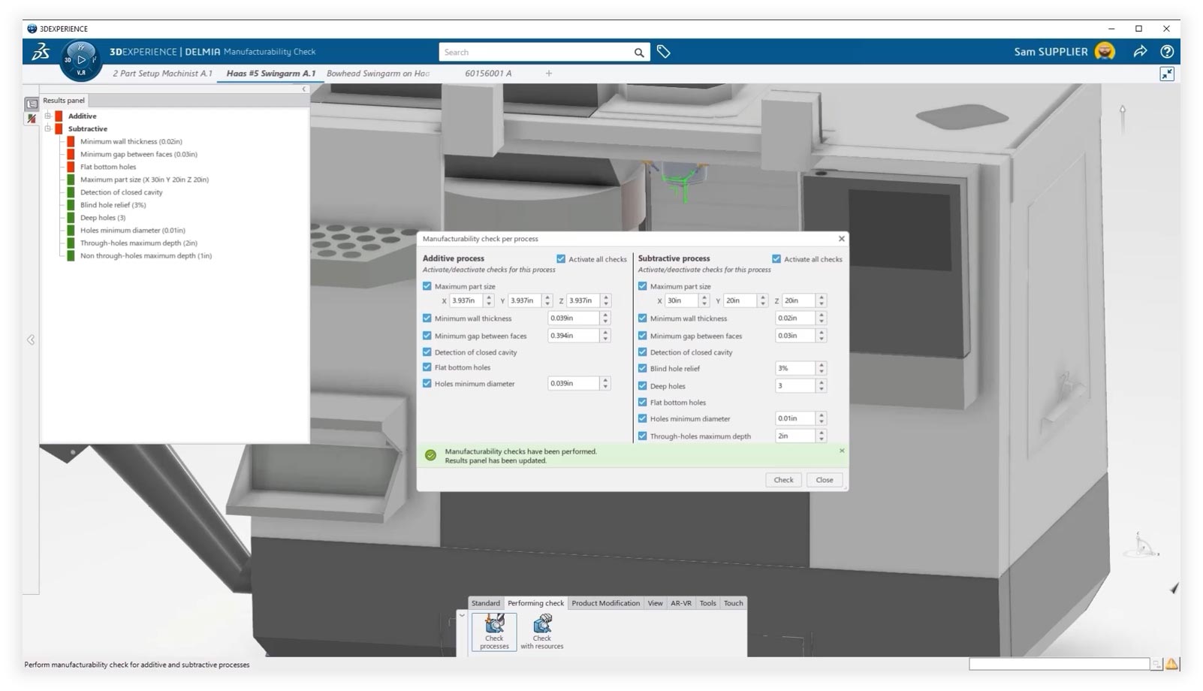The image size is (1203, 691).
Task: Select Maximum part size result row
Action: pyautogui.click(x=144, y=180)
